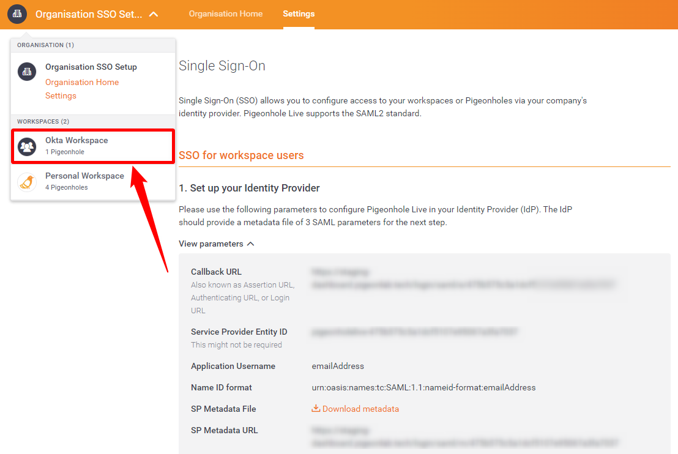Screen dimensions: 678x454
Task: Collapse the organisation switcher chevron
Action: coord(154,14)
